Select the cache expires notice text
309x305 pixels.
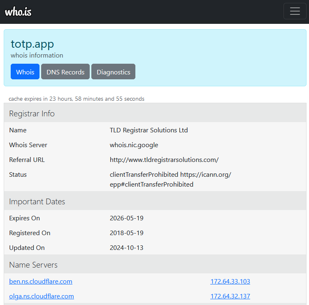click(77, 99)
